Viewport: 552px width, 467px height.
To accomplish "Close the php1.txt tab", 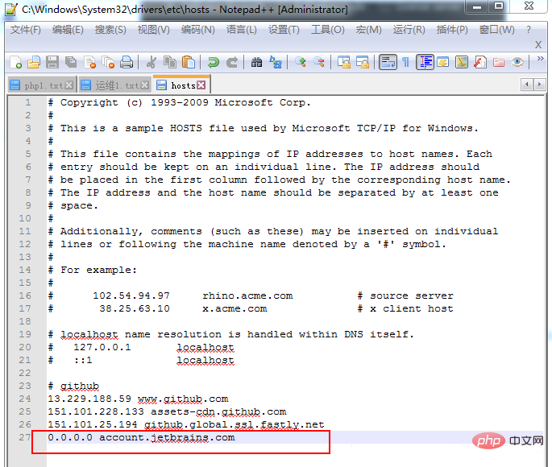I will (x=69, y=85).
